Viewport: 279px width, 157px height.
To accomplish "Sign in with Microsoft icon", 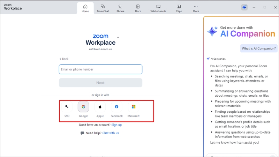I will click(134, 107).
